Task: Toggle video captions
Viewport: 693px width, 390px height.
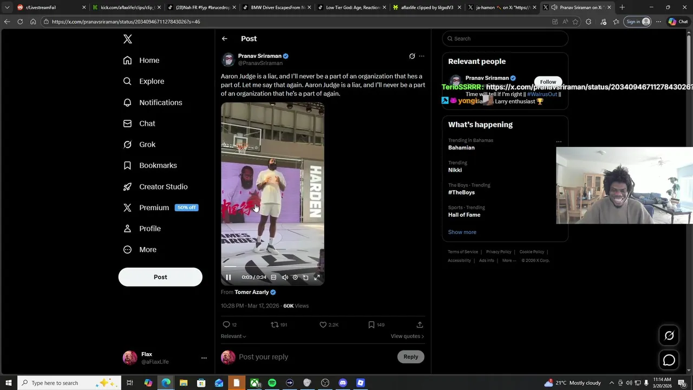Action: coord(273,277)
